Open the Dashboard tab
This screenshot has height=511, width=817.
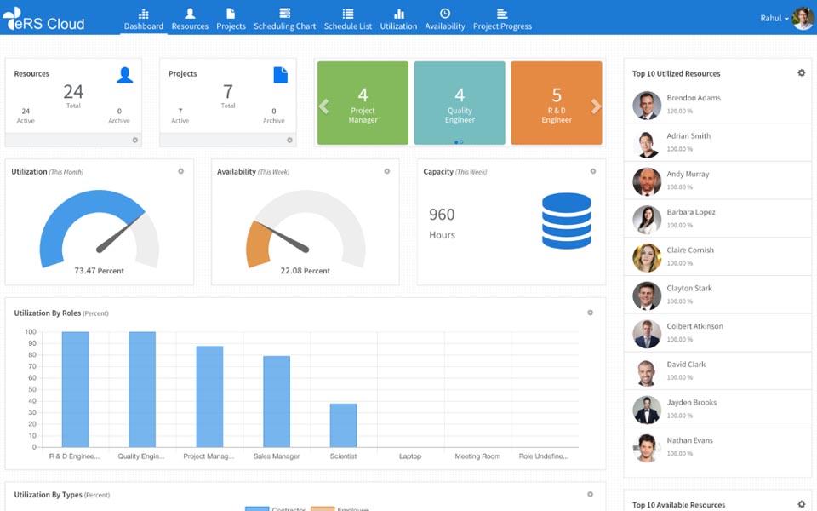coord(143,20)
